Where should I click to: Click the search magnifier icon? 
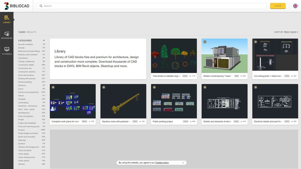click(41, 6)
